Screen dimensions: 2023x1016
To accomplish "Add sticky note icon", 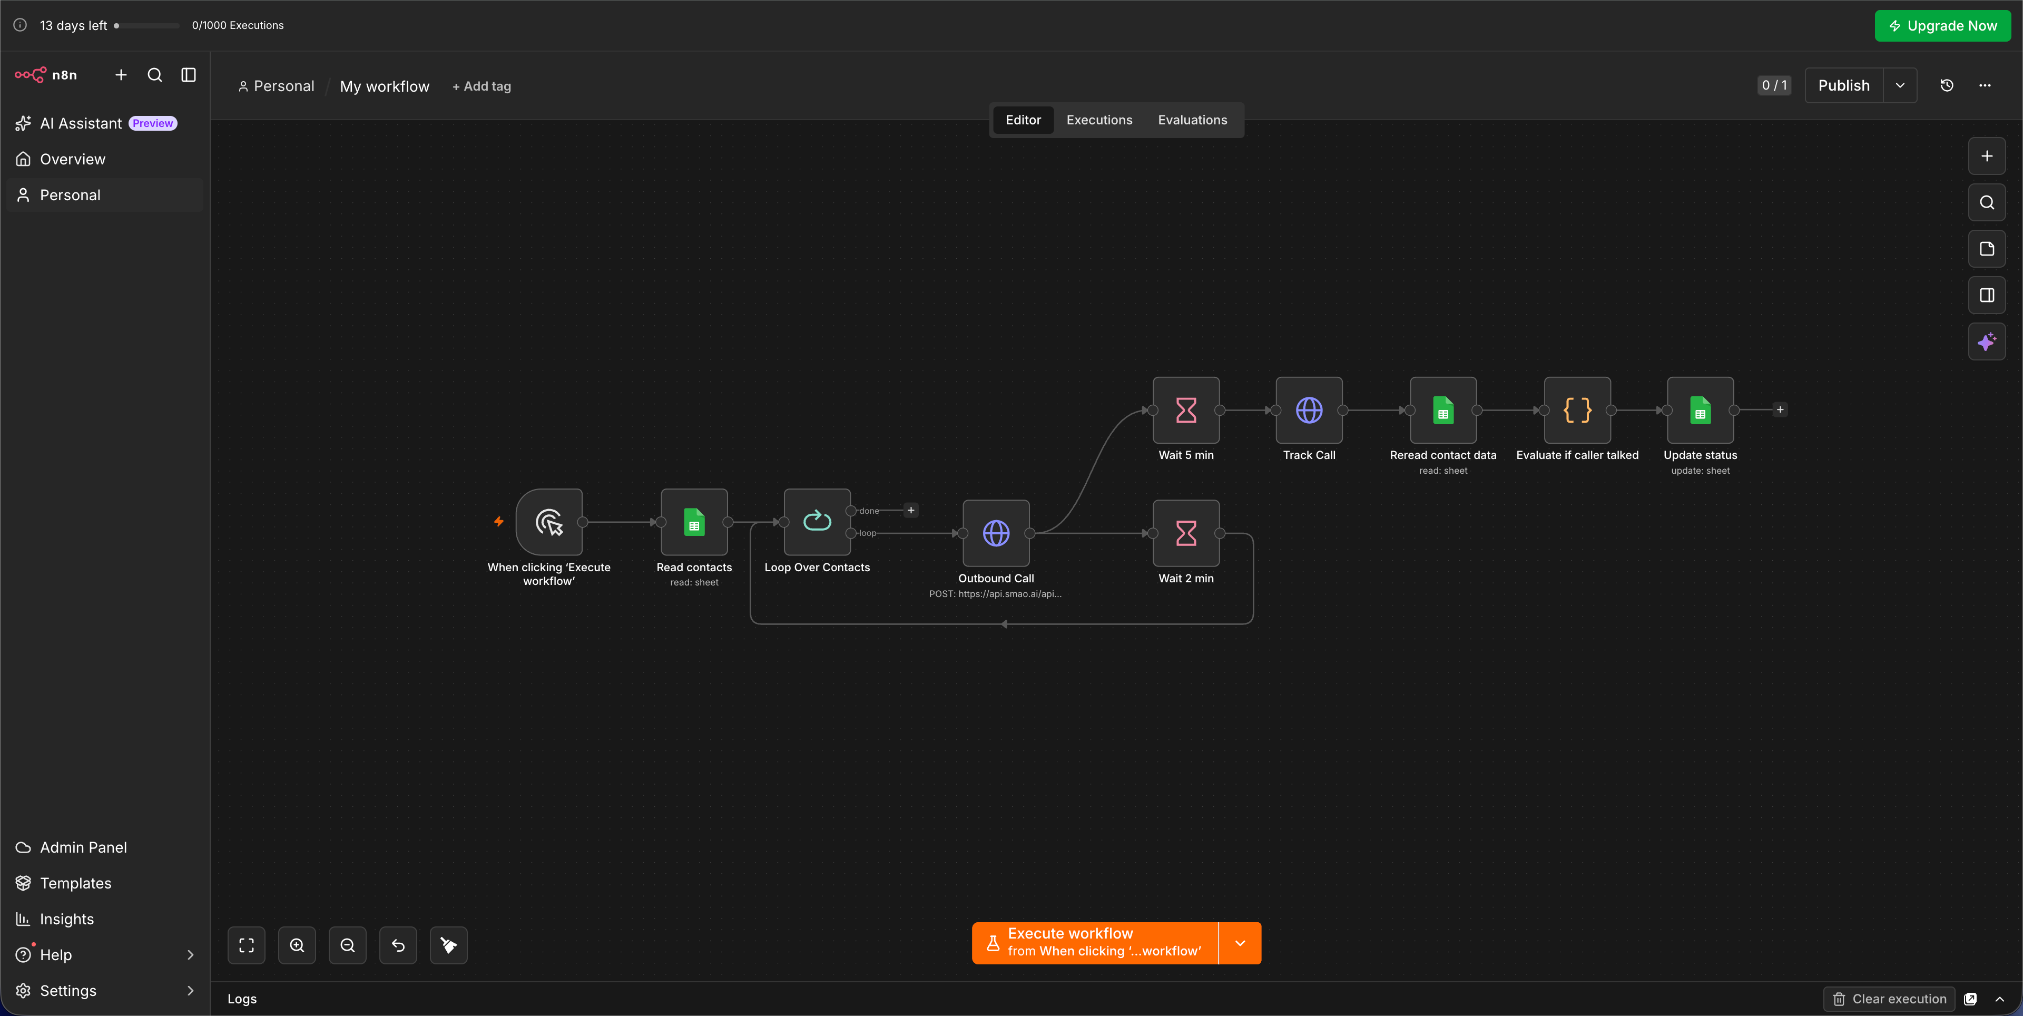I will click(x=1987, y=249).
